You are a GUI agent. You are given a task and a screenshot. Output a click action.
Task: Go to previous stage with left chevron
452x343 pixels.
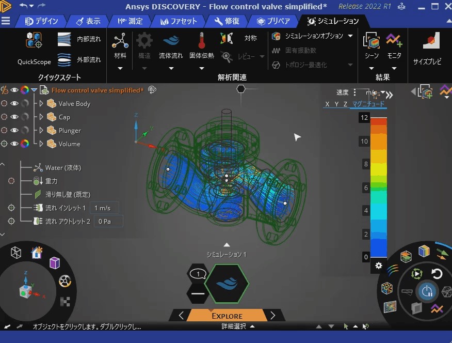(x=181, y=315)
